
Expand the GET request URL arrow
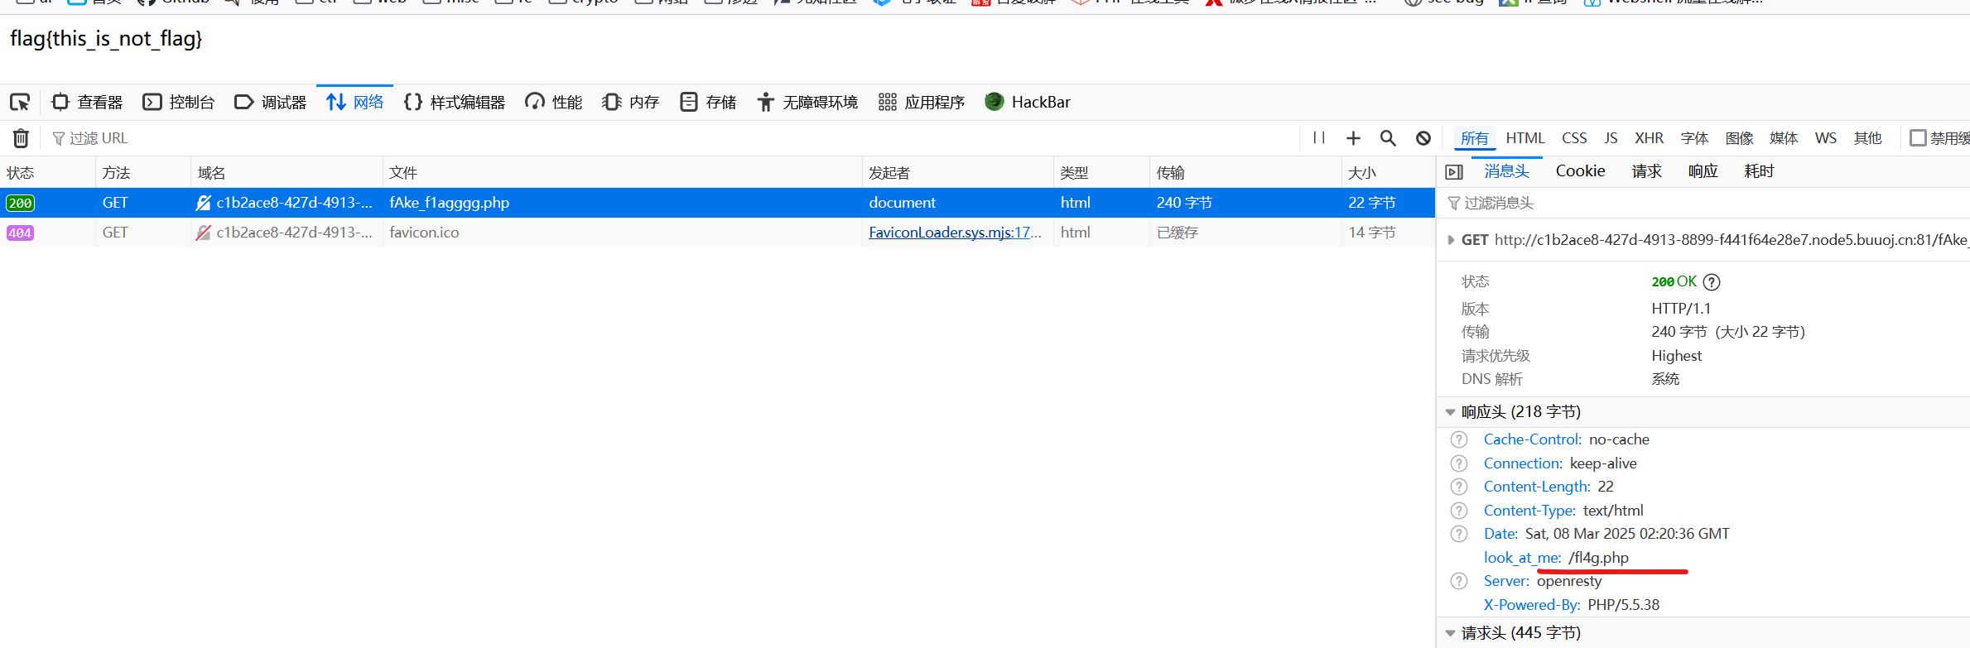click(x=1451, y=240)
